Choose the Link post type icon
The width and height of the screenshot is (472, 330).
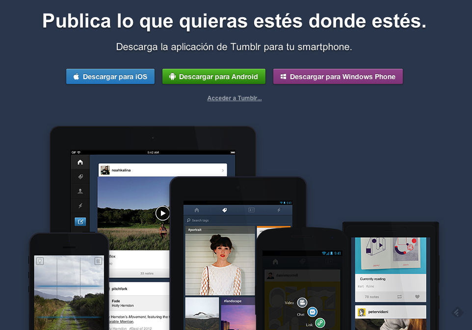click(320, 323)
